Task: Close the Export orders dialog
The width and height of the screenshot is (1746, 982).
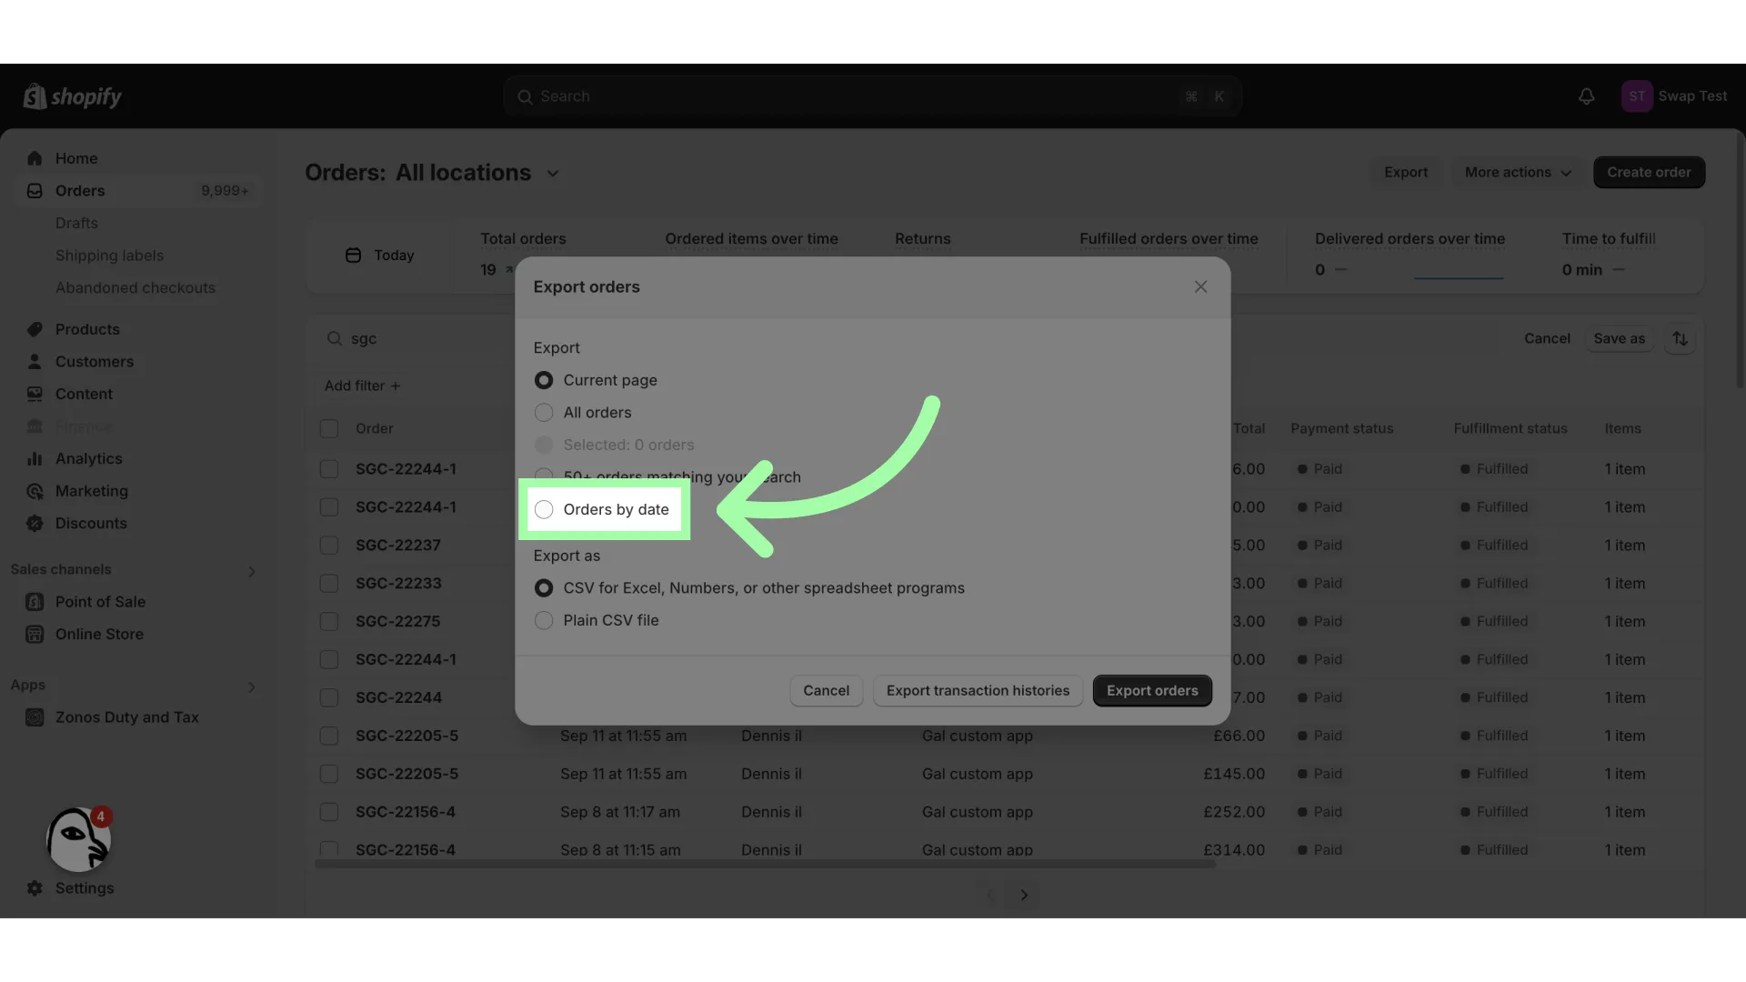Action: 1200,287
